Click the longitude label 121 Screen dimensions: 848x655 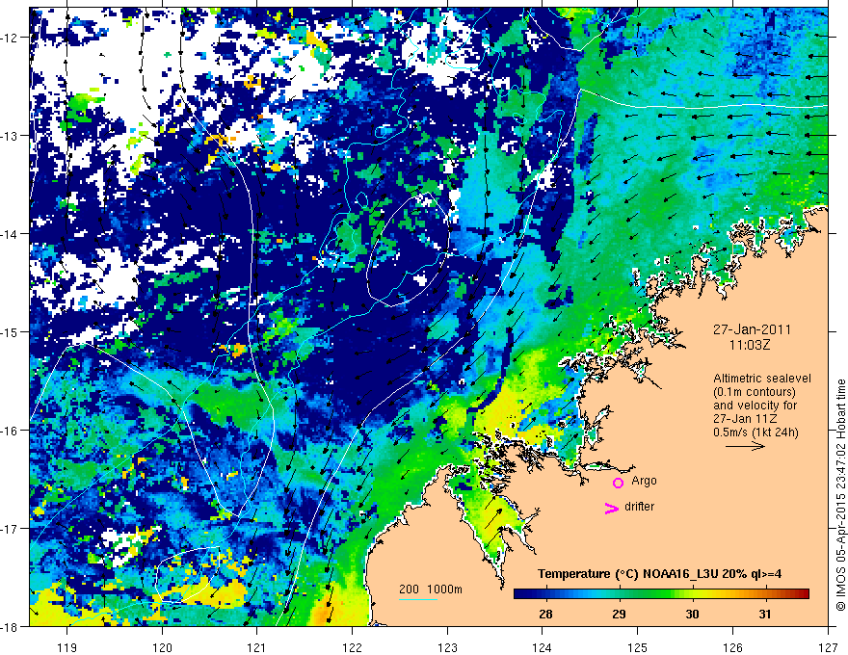[x=257, y=647]
